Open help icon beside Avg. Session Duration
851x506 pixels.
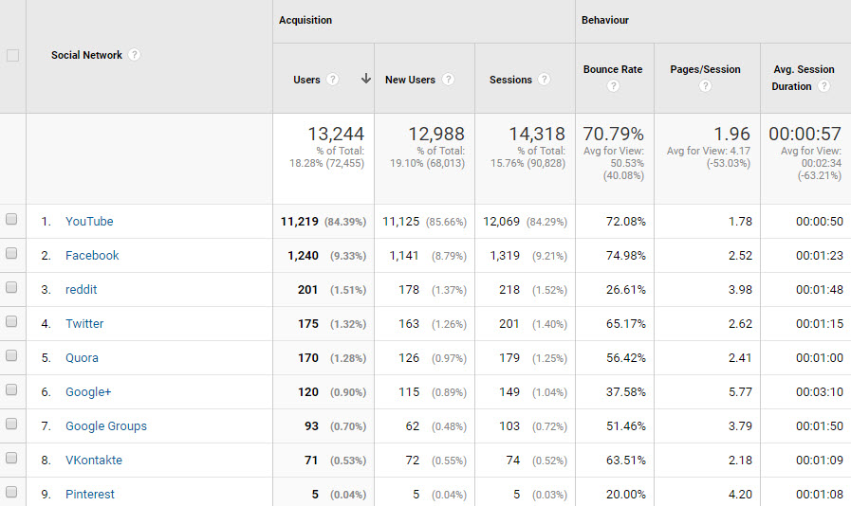point(823,85)
